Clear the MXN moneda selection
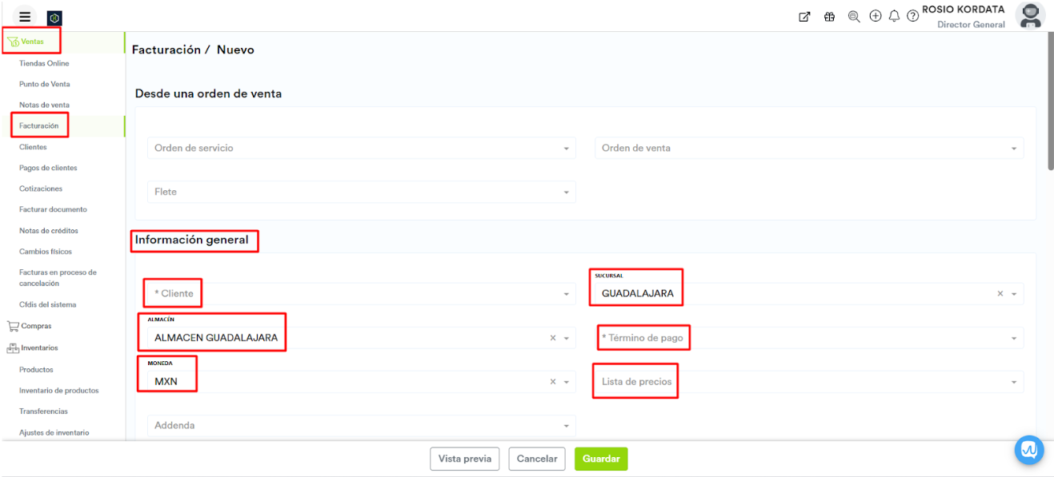The width and height of the screenshot is (1054, 477). coord(552,382)
